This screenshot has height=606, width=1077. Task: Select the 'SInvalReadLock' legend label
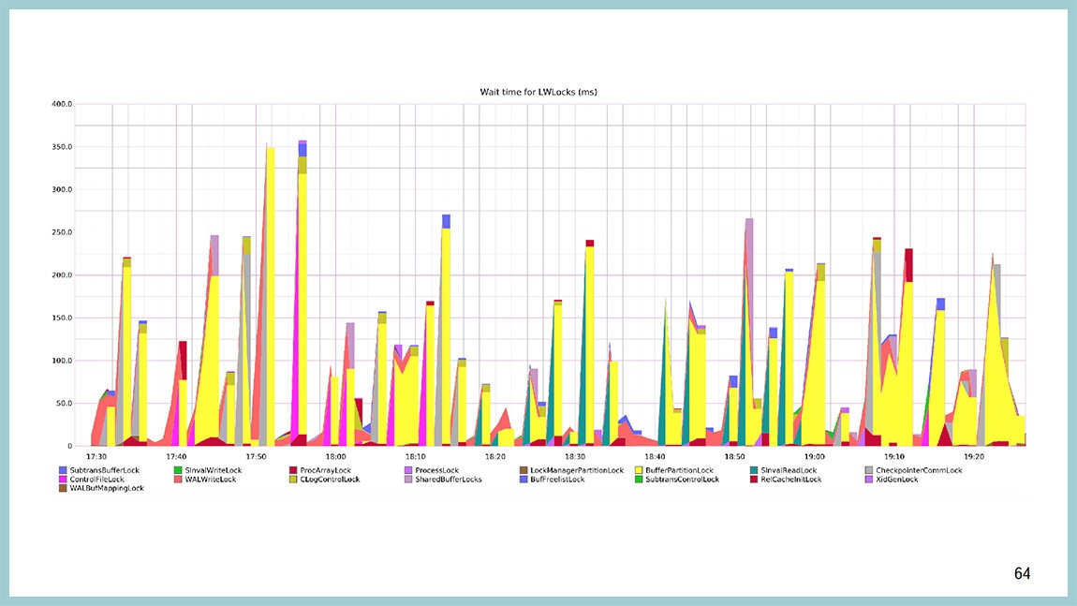[x=789, y=470]
